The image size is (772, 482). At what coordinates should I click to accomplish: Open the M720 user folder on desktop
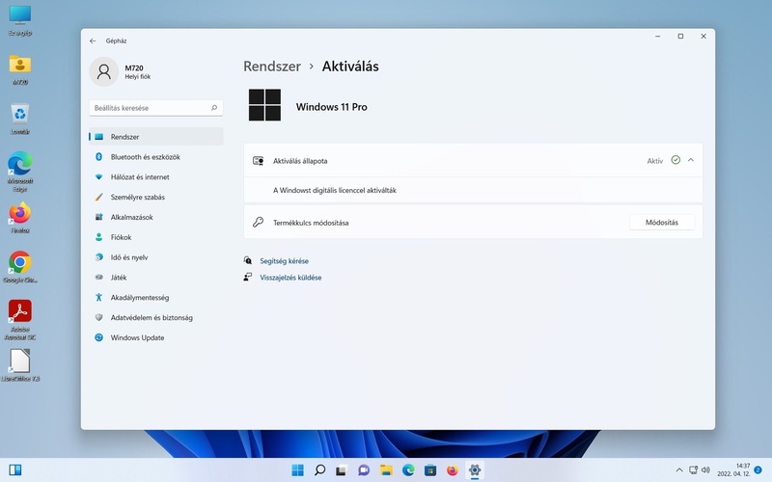(x=19, y=69)
